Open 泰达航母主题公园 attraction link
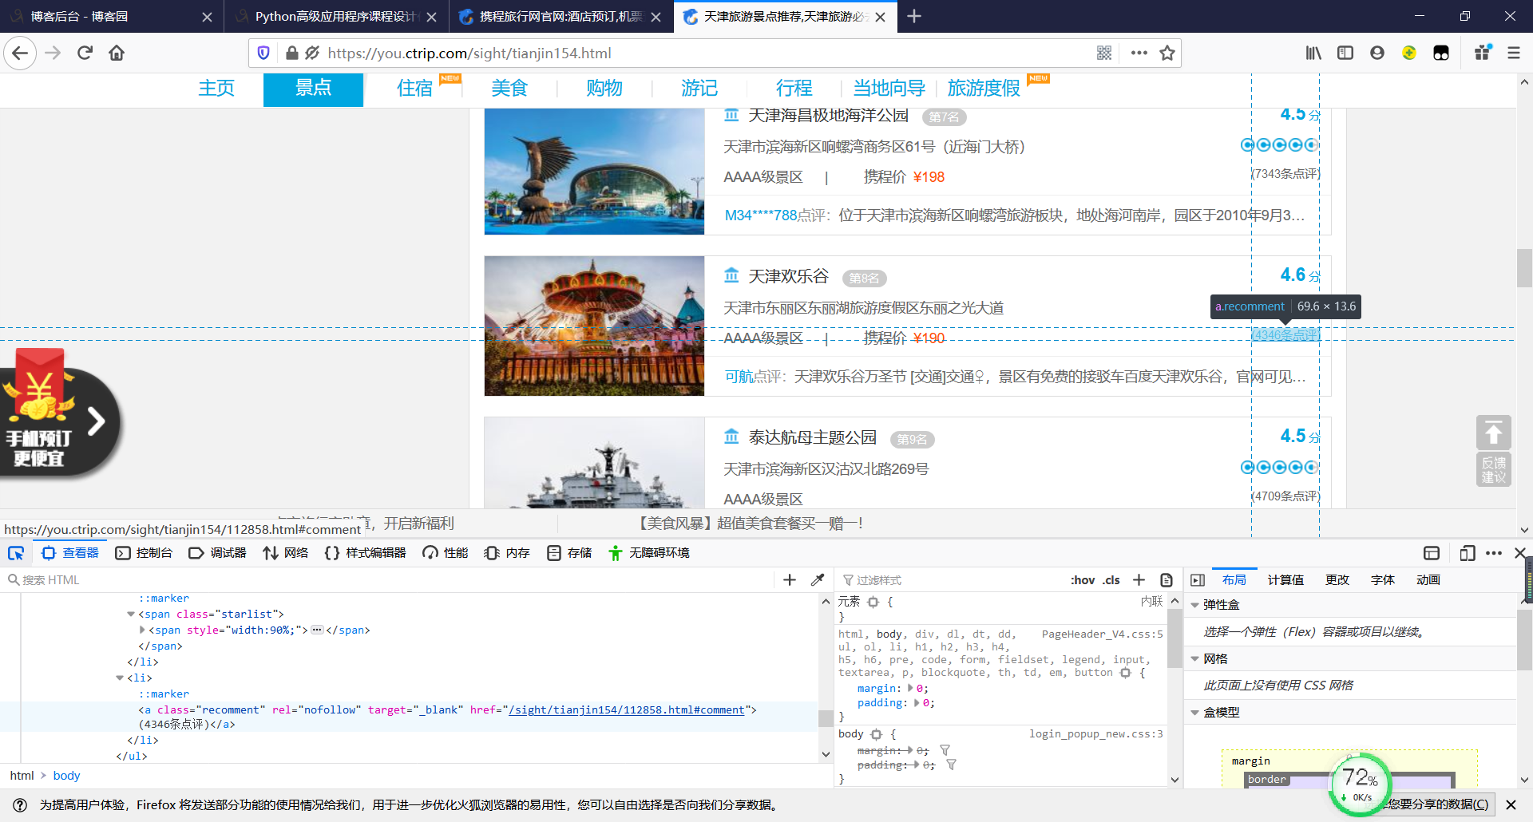Image resolution: width=1533 pixels, height=822 pixels. [812, 438]
